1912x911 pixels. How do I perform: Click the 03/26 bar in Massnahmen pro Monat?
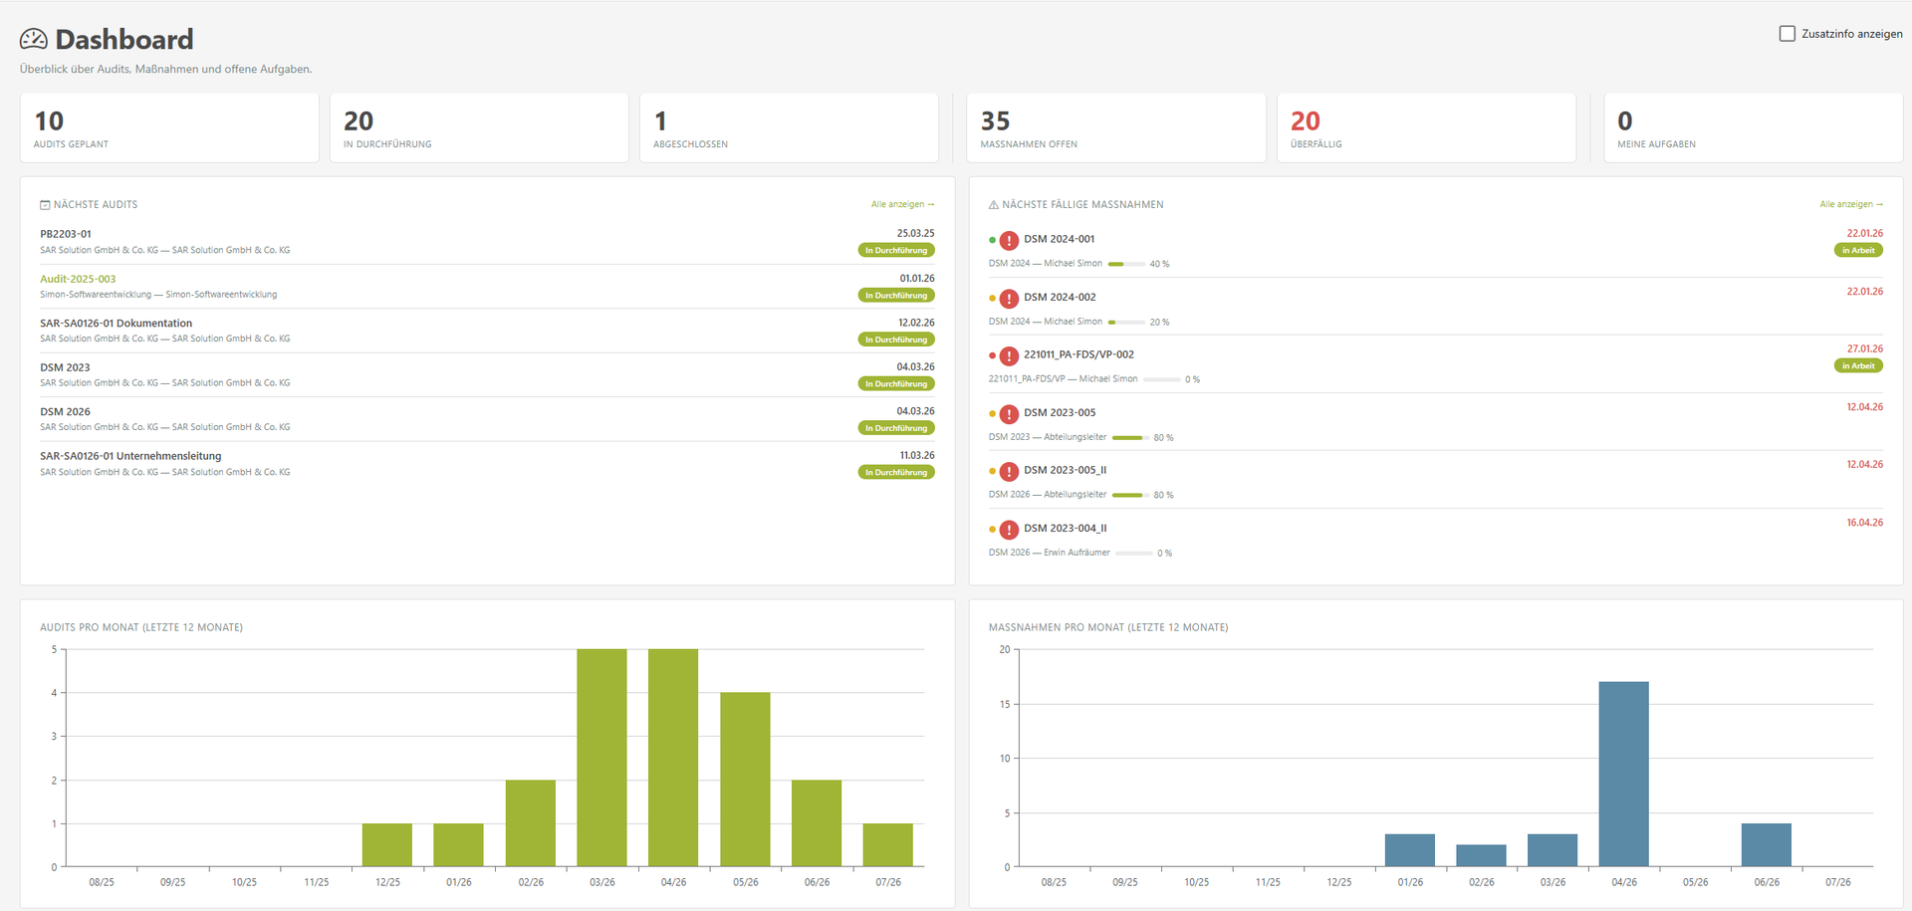point(1553,850)
